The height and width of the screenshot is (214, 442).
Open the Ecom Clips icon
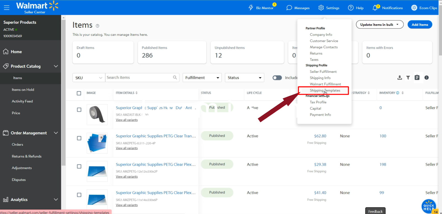[414, 8]
